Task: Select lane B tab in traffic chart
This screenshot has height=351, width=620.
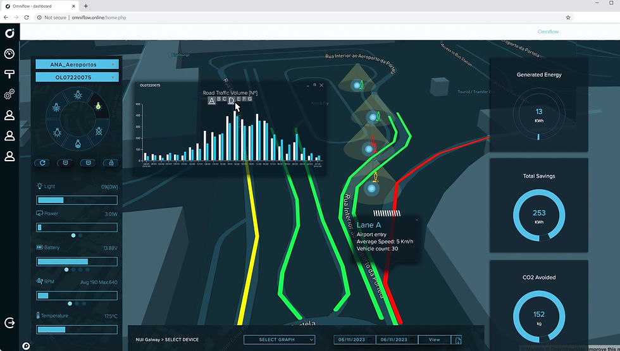Action: 219,99
